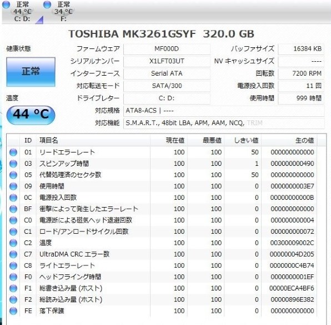Click the status icon for ID F2

[13, 299]
